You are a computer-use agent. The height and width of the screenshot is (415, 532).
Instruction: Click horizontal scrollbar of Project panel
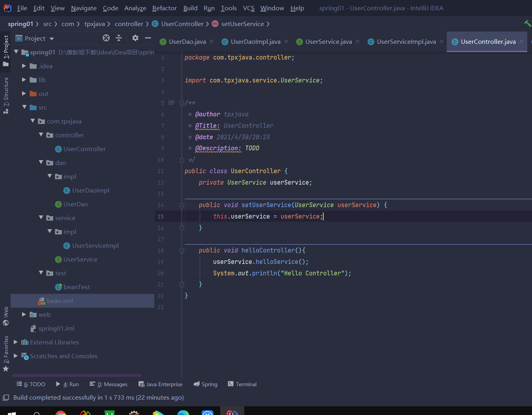click(x=77, y=375)
